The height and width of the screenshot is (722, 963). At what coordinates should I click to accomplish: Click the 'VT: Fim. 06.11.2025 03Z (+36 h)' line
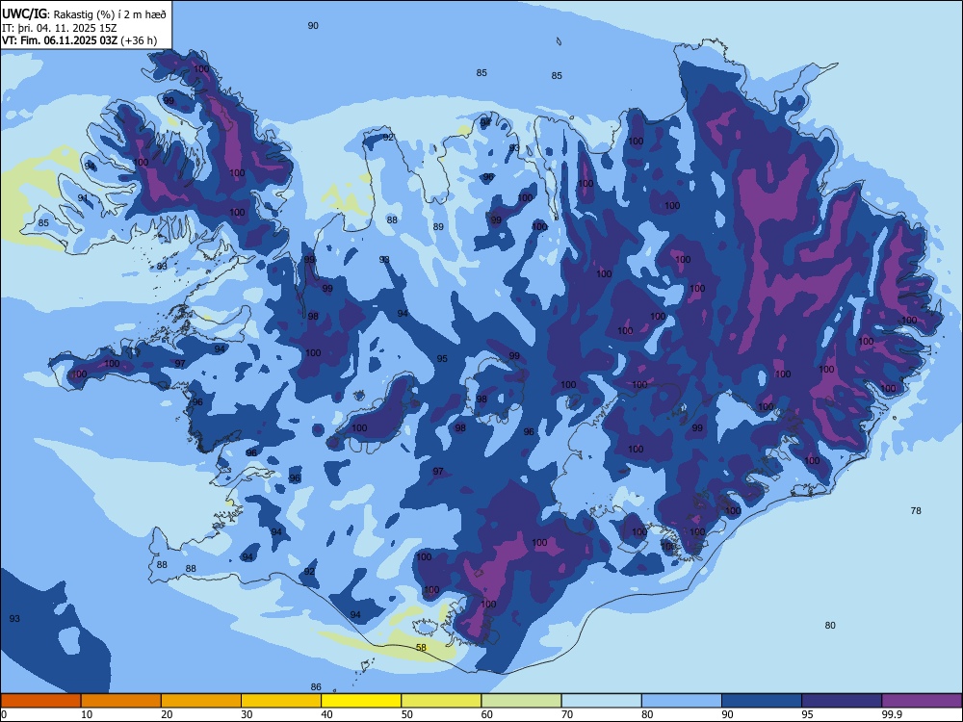(x=79, y=40)
